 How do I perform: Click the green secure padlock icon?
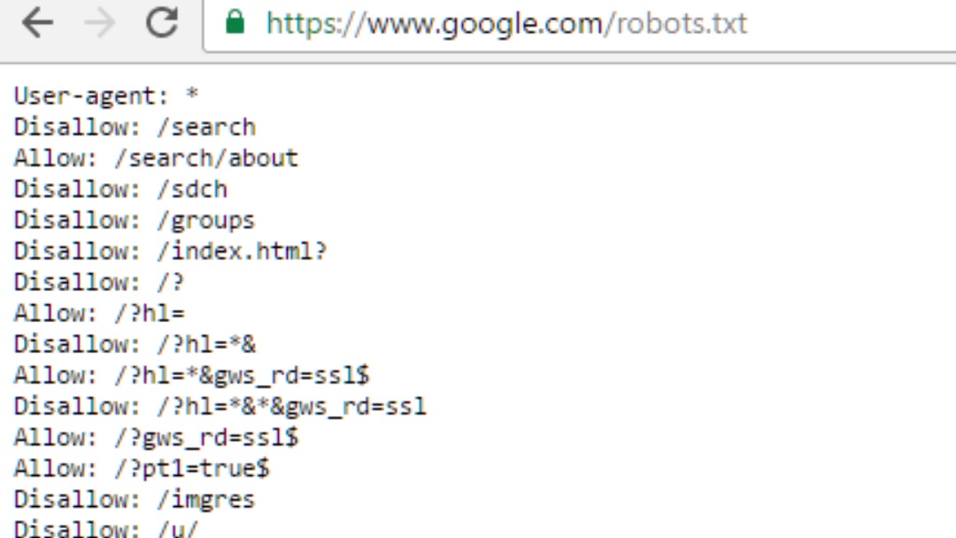pos(235,22)
